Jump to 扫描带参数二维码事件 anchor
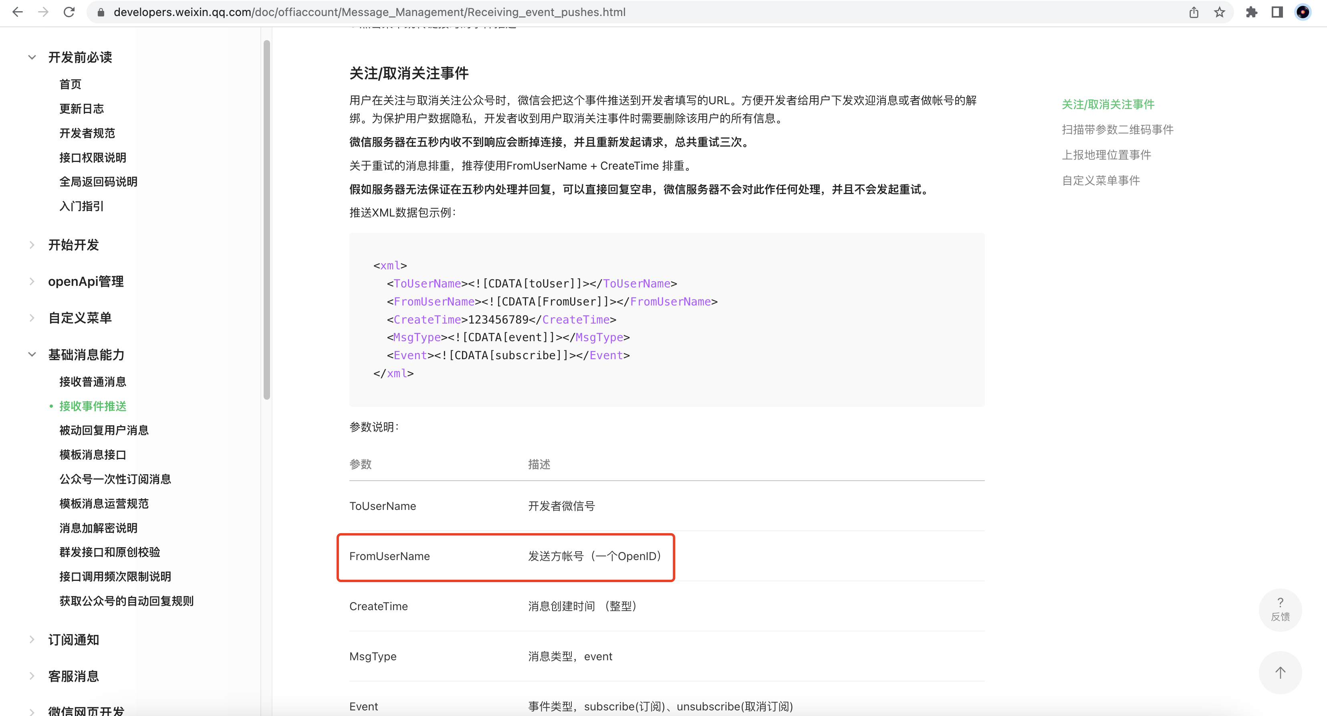The image size is (1327, 716). click(x=1117, y=129)
